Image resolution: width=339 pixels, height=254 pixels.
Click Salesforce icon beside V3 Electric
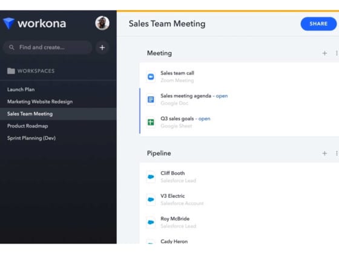(x=151, y=200)
